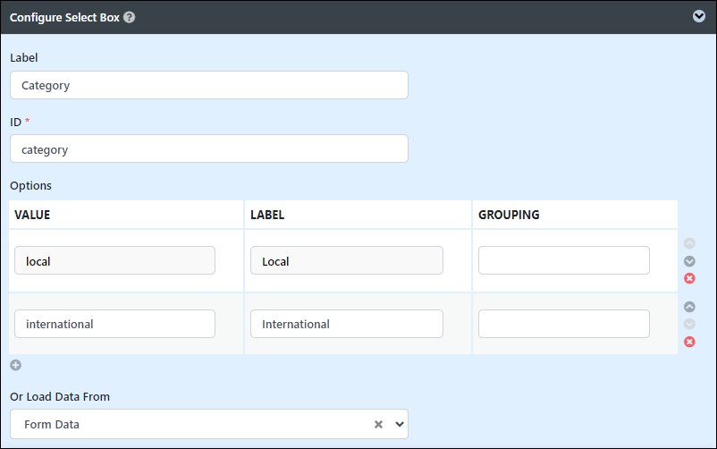This screenshot has height=449, width=717.
Task: Click the disabled move-down arrow for international row
Action: click(x=689, y=324)
